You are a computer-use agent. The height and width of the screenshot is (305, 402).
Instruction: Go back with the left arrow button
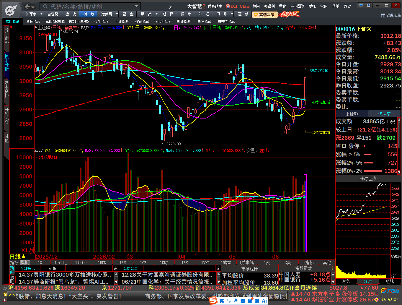click(27, 7)
